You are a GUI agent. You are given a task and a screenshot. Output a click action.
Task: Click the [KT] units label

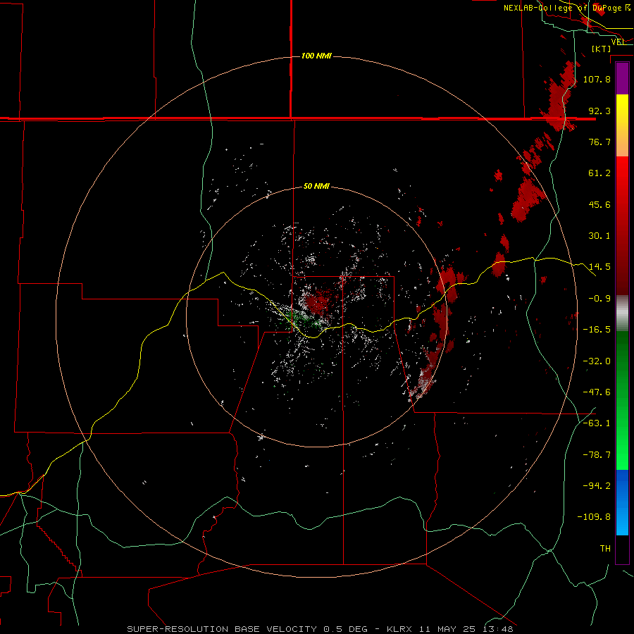click(602, 49)
